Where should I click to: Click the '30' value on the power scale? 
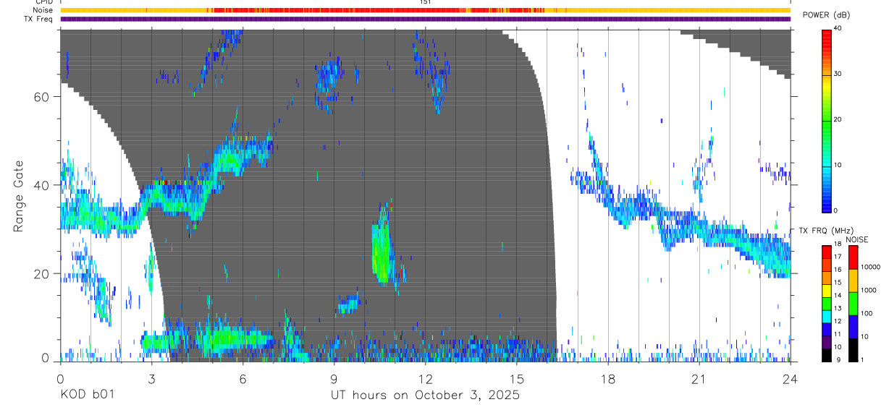point(838,74)
